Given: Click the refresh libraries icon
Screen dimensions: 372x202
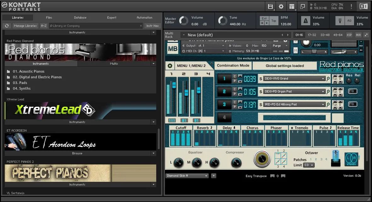Looking at the screenshot, I should [7, 26].
